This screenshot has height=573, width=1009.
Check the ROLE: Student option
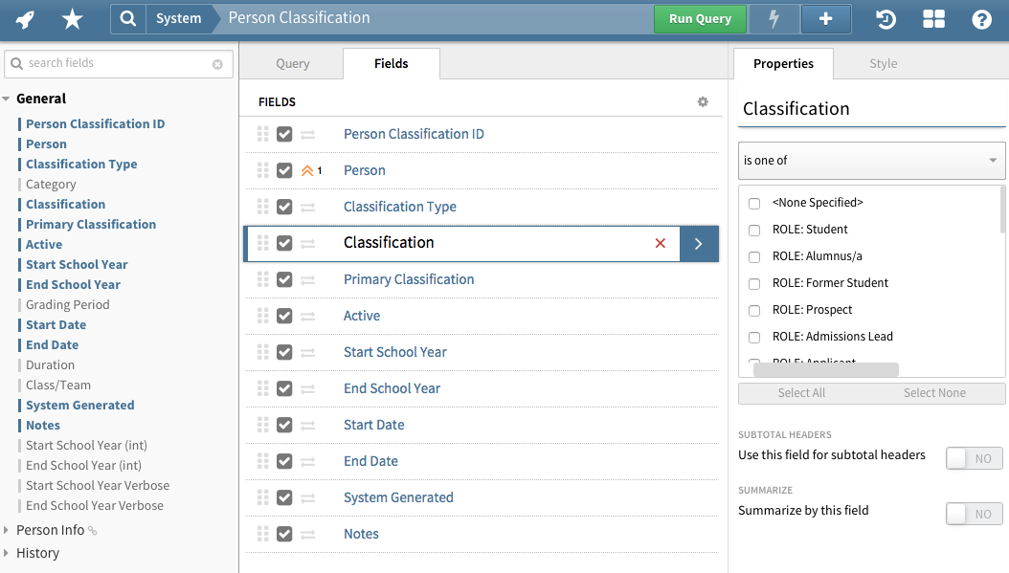coord(753,229)
